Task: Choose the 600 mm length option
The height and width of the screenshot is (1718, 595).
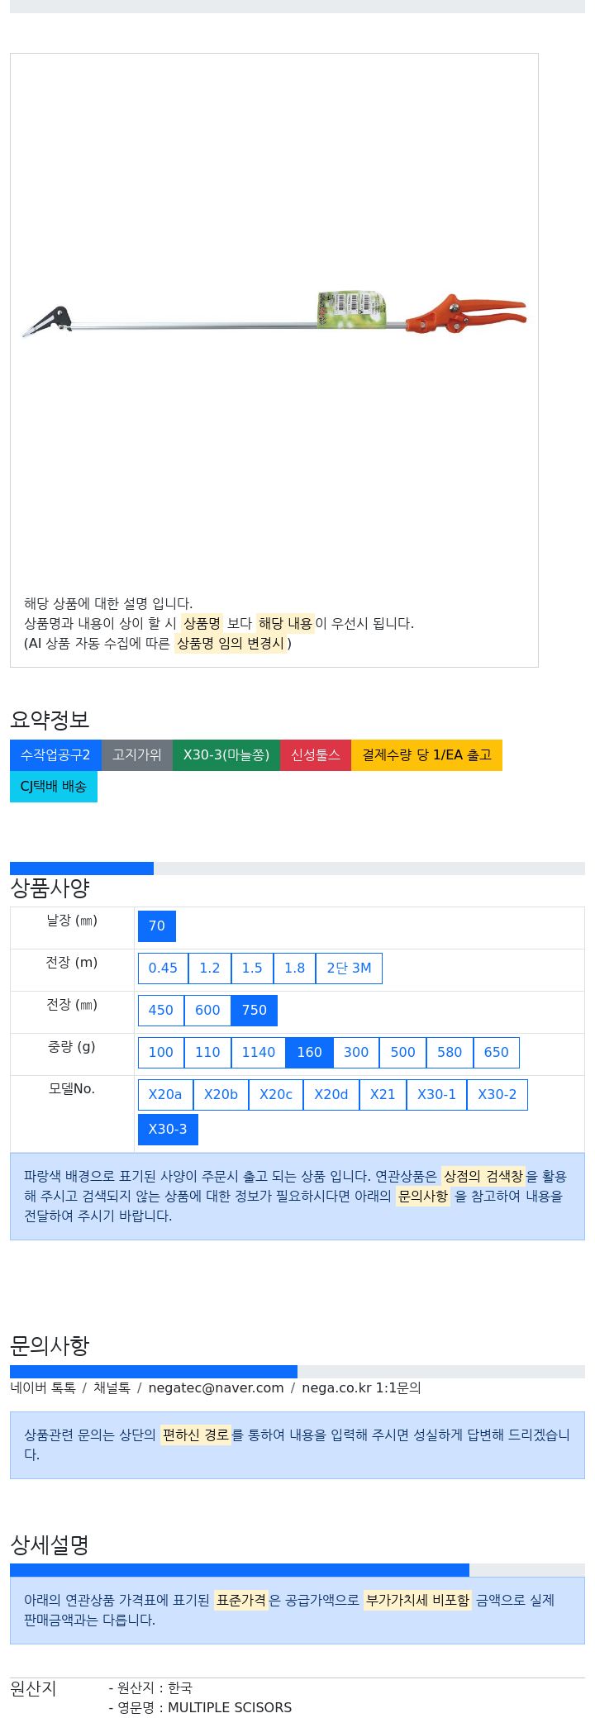Action: click(207, 1011)
